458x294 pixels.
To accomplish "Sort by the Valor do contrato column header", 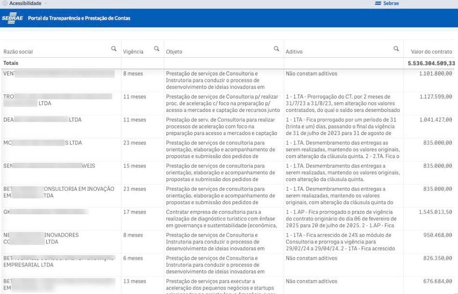I will point(431,51).
